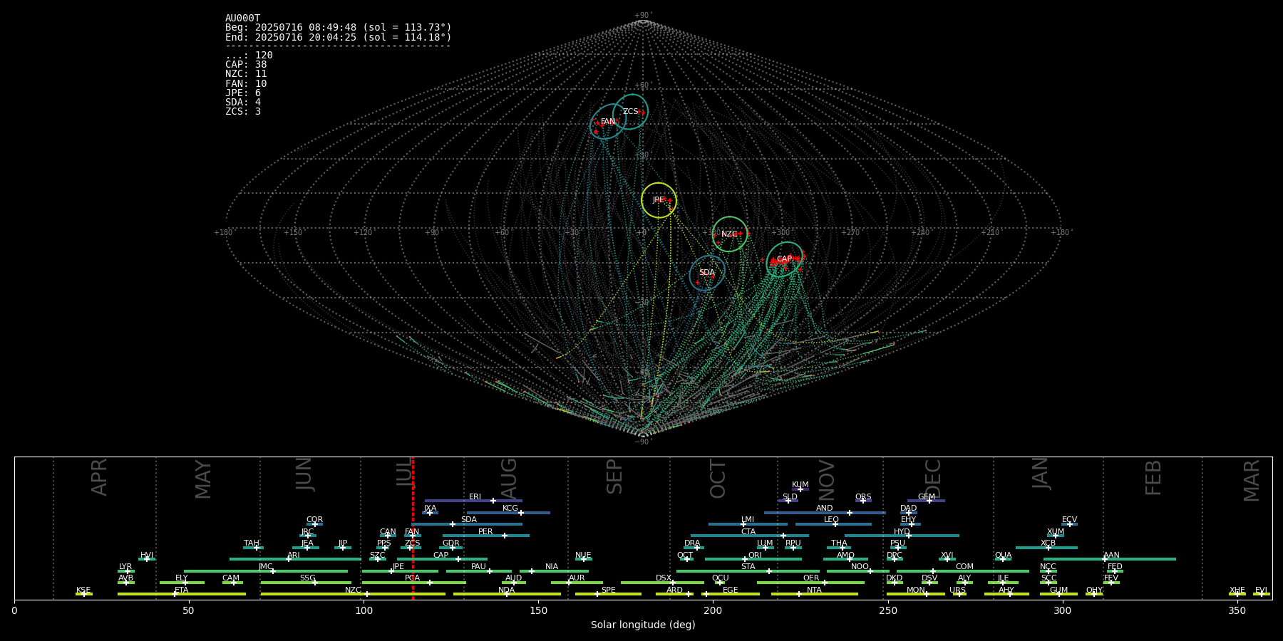Click the 'Solar longitude (deg)' axis label
The width and height of the screenshot is (1283, 641).
(x=643, y=625)
